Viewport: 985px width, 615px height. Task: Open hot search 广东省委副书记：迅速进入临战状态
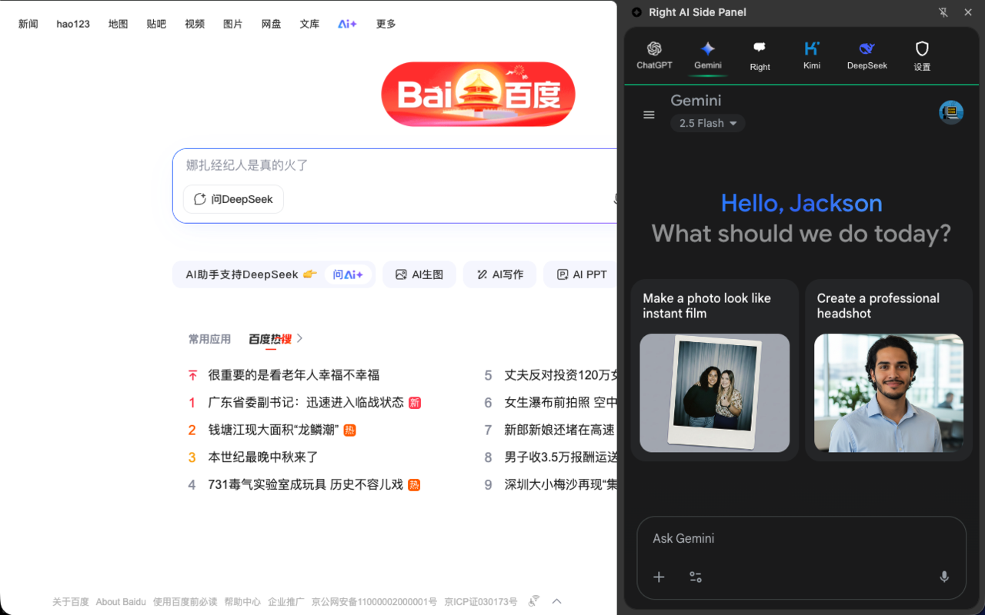coord(306,403)
